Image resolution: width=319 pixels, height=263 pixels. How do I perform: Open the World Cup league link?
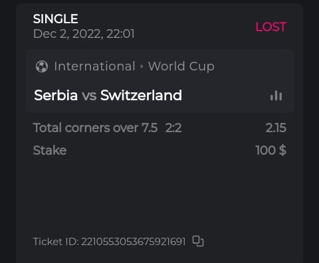point(181,66)
